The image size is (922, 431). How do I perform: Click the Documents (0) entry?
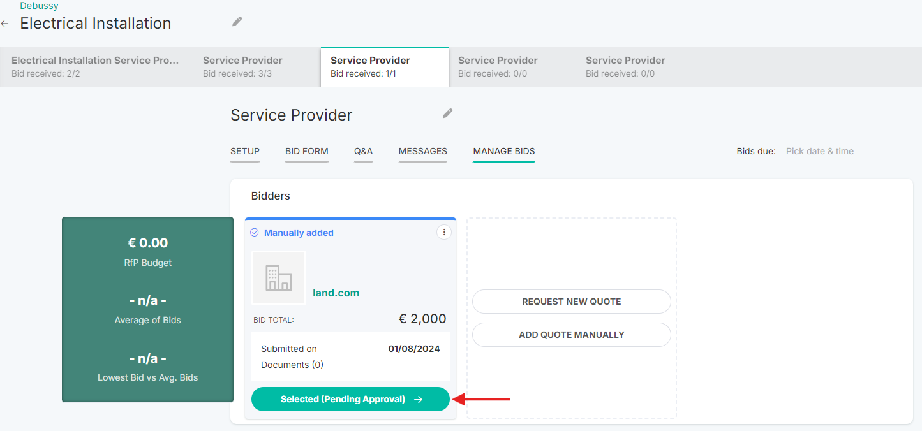coord(292,365)
